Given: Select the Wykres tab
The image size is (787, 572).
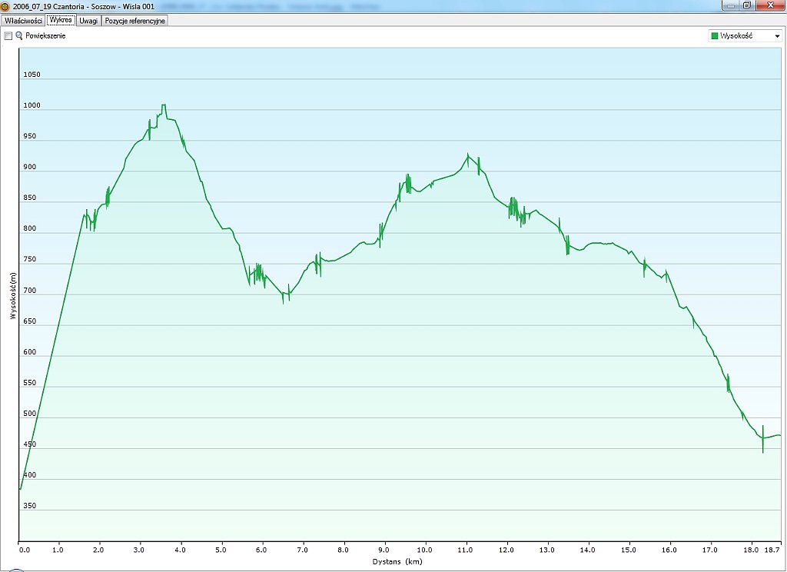Looking at the screenshot, I should point(61,20).
